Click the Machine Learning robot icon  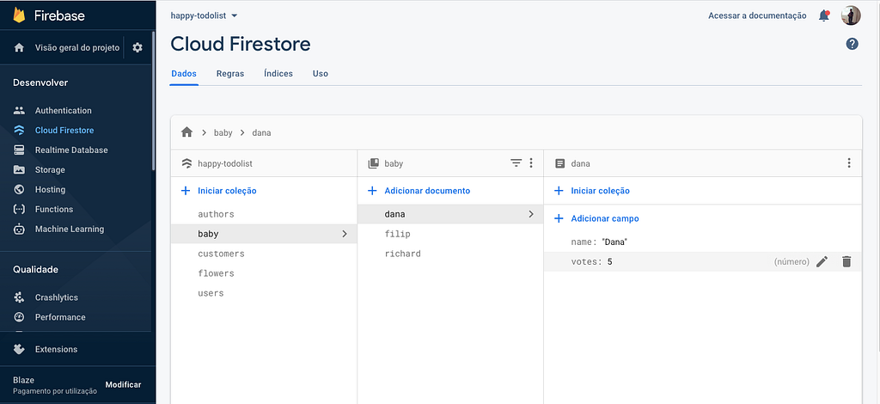(x=19, y=229)
